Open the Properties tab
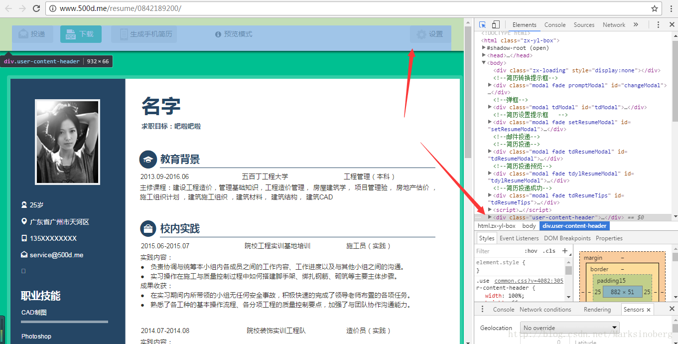 tap(609, 238)
